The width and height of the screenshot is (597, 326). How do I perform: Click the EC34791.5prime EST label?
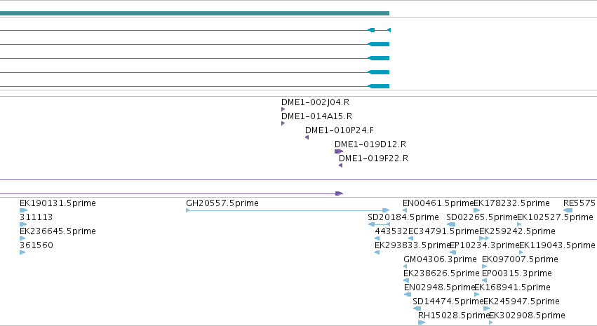tap(443, 231)
